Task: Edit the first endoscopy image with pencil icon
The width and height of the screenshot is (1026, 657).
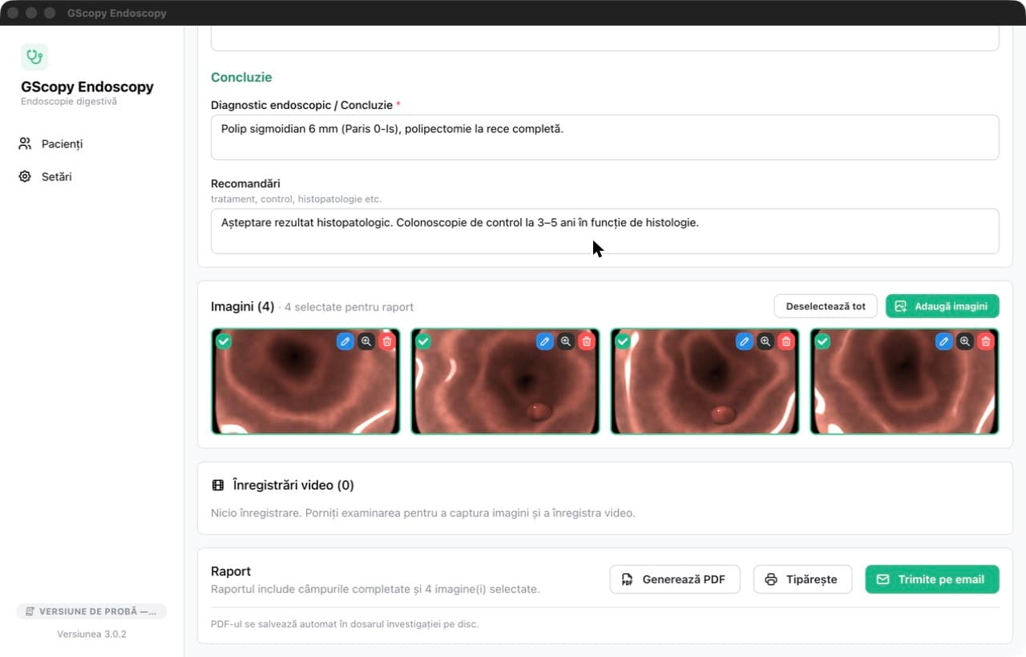Action: pyautogui.click(x=345, y=341)
